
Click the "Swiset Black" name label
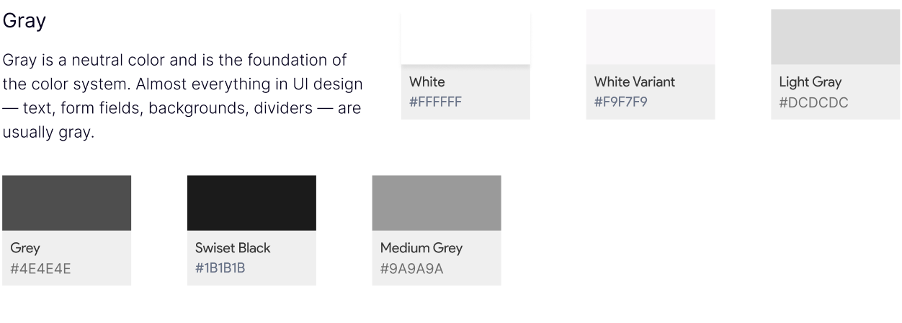[233, 248]
